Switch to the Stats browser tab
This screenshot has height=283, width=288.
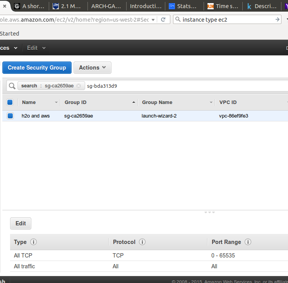(x=184, y=6)
